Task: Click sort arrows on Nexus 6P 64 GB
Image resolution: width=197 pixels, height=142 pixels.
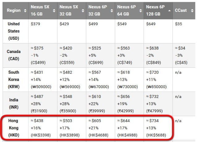Action: (140, 11)
